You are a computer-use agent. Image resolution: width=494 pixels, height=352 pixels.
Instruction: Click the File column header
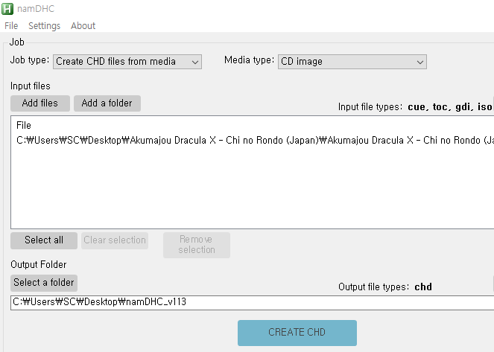(24, 126)
